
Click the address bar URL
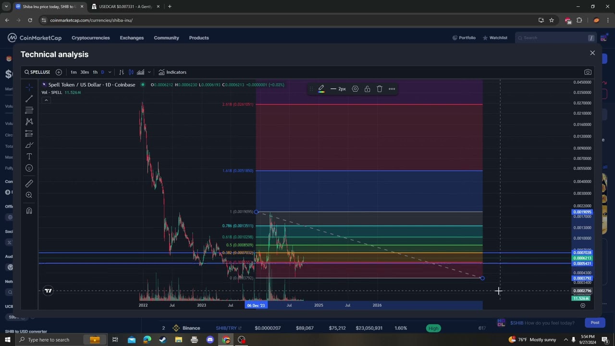click(91, 20)
